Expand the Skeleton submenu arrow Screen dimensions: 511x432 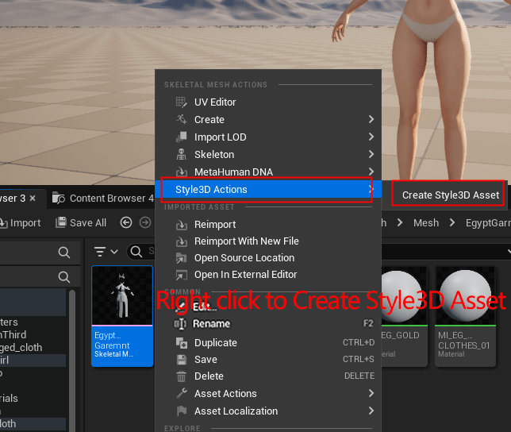tap(371, 154)
